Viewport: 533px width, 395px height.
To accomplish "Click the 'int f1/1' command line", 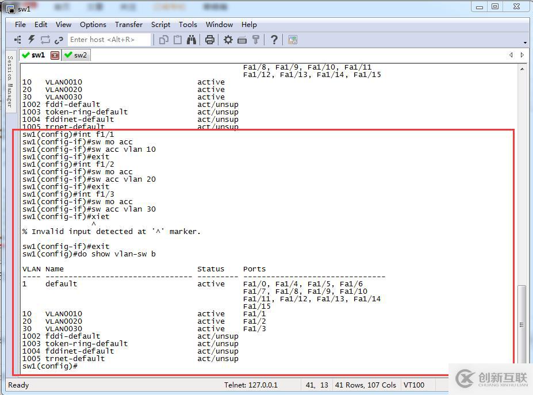I will (68, 135).
